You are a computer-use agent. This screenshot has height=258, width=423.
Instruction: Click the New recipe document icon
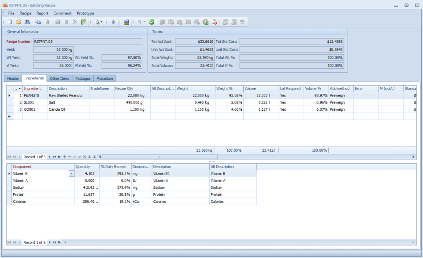pos(10,22)
